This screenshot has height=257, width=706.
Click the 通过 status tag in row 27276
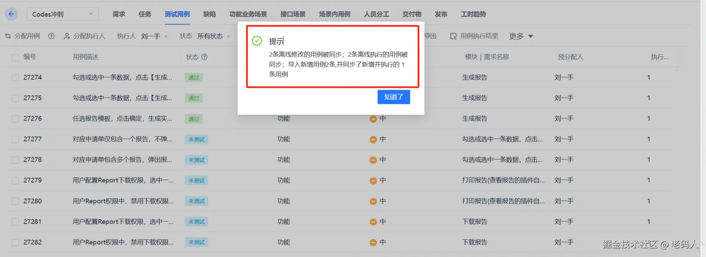[194, 119]
